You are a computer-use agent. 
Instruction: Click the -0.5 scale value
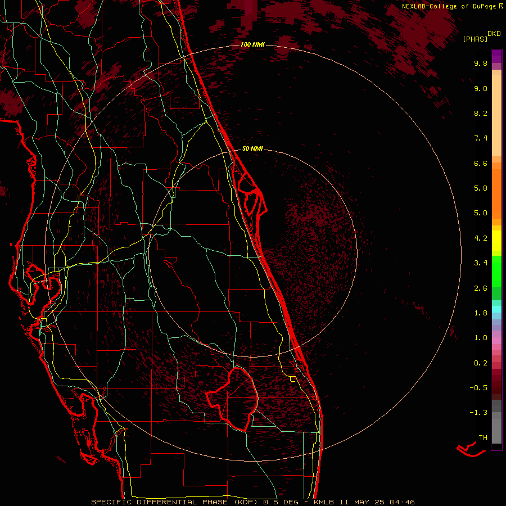click(x=478, y=388)
